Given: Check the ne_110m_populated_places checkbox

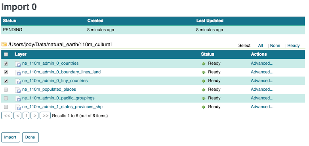Looking at the screenshot, I should (6, 90).
